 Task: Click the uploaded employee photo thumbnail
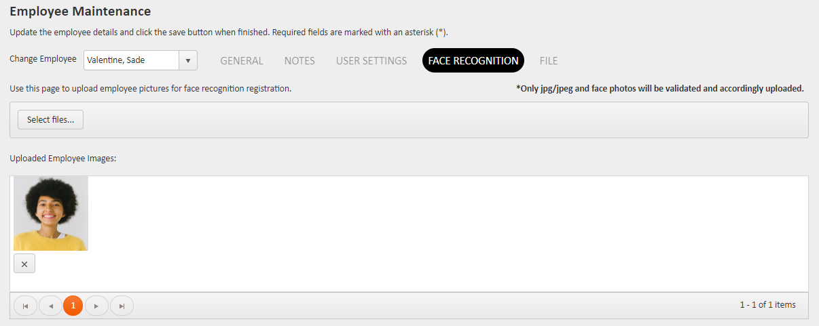[51, 213]
